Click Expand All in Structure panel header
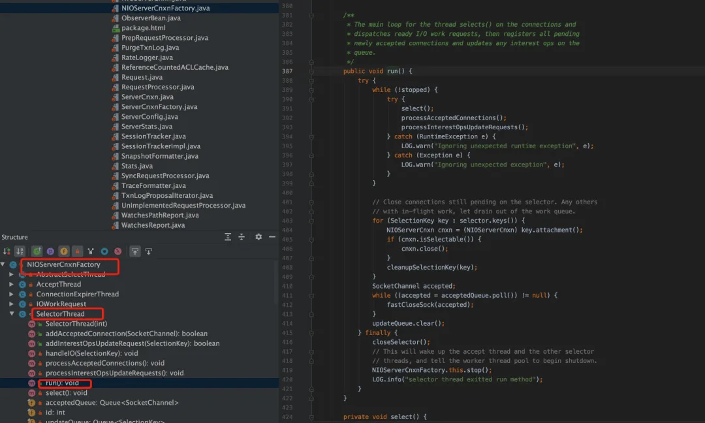 tap(228, 237)
